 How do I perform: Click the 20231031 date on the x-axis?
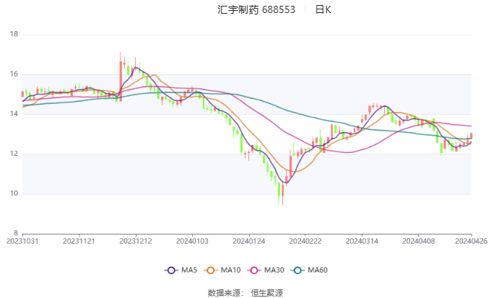(x=22, y=241)
